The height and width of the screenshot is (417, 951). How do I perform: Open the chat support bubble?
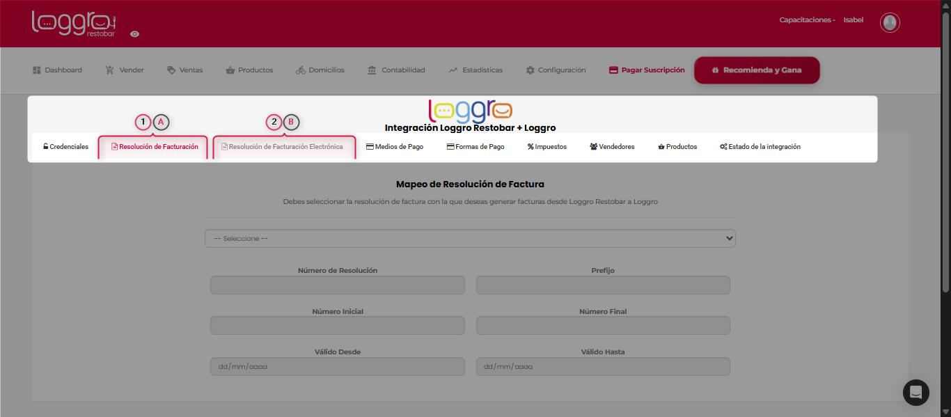click(915, 393)
